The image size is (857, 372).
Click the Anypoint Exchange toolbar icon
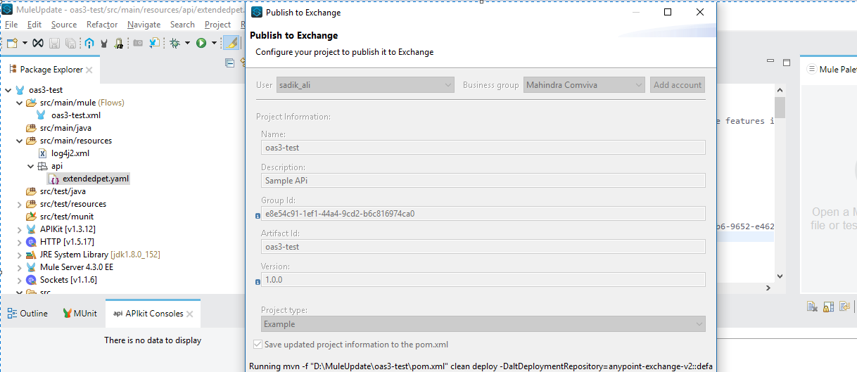(x=38, y=43)
